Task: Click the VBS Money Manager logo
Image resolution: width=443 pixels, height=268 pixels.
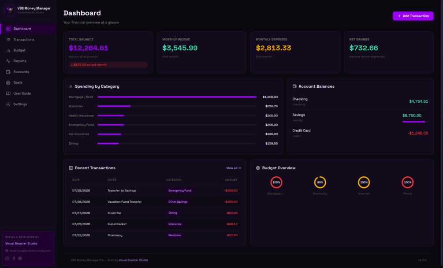Action: point(10,10)
